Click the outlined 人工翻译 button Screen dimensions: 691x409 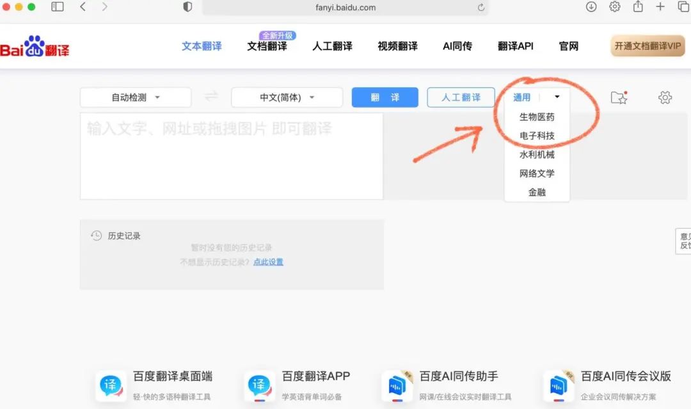click(x=461, y=97)
